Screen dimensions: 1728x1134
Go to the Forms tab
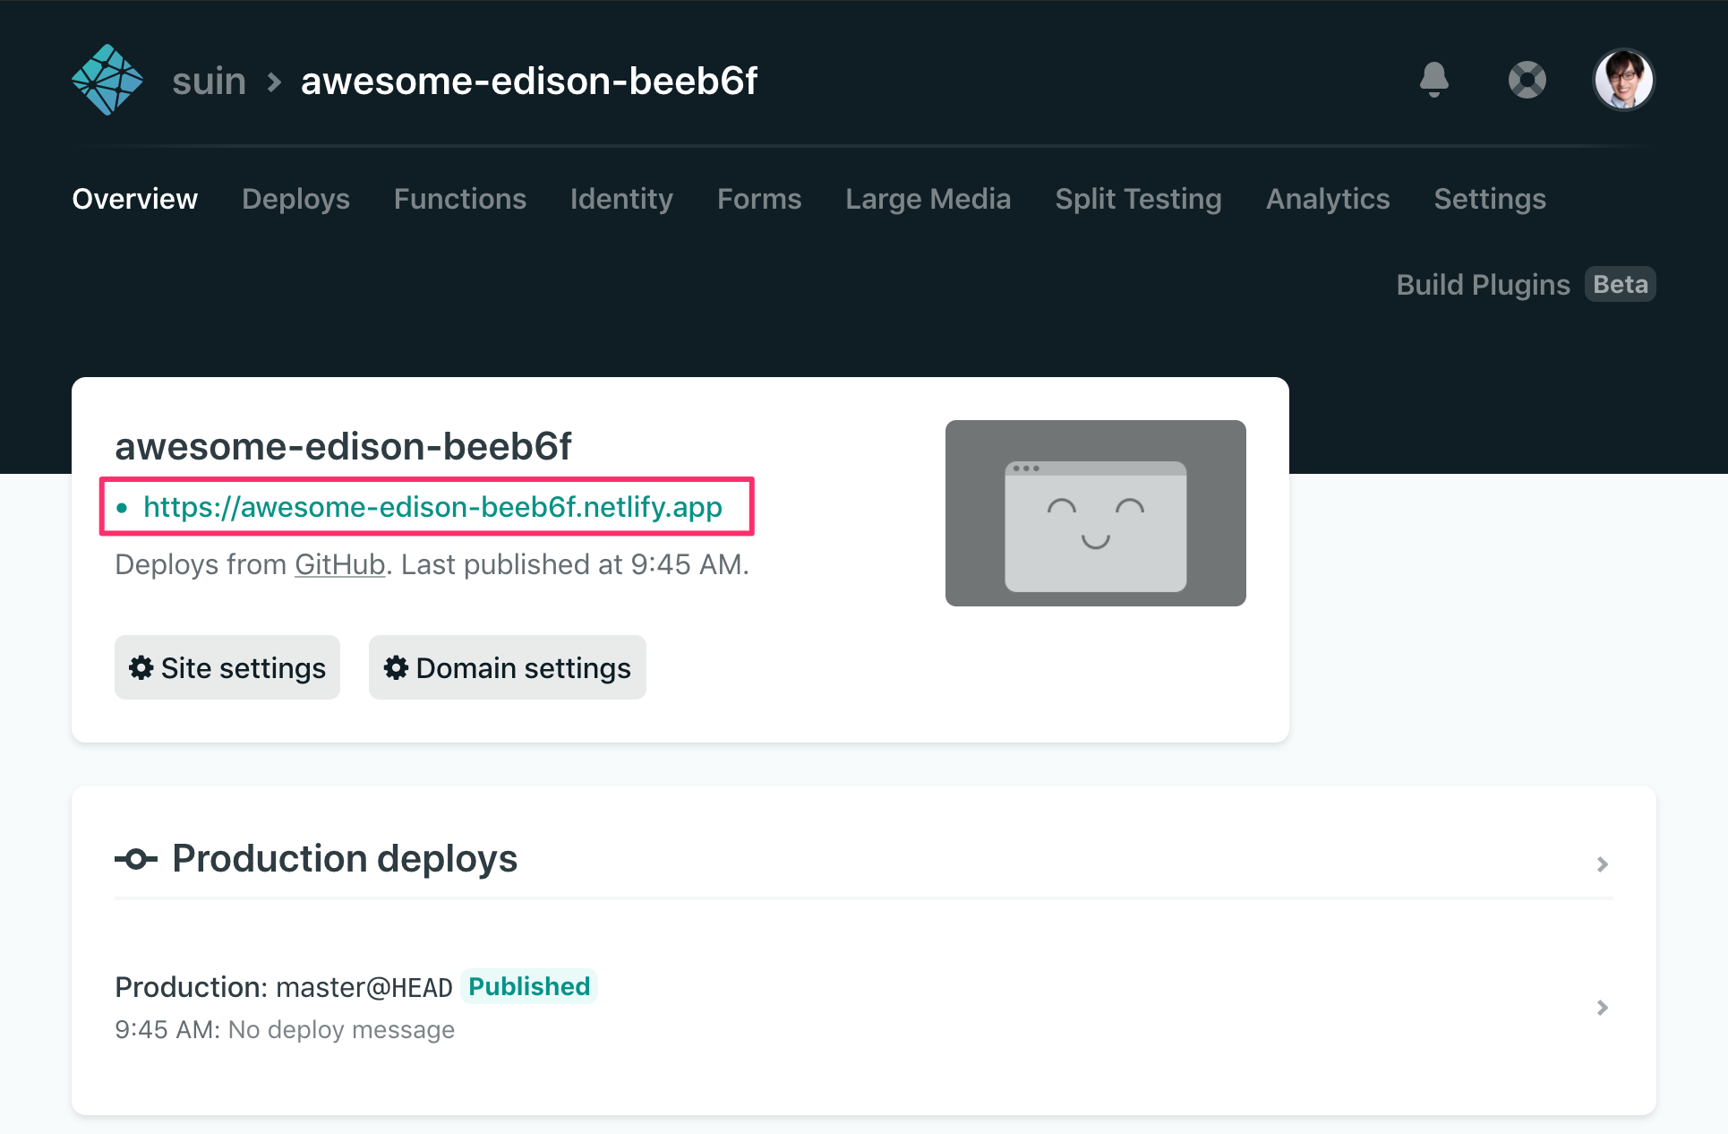point(759,199)
